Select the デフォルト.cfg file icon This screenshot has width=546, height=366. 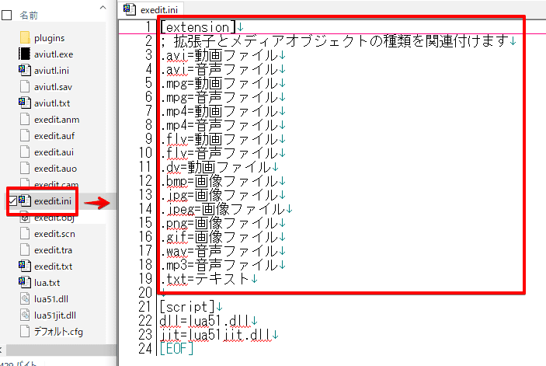25,332
